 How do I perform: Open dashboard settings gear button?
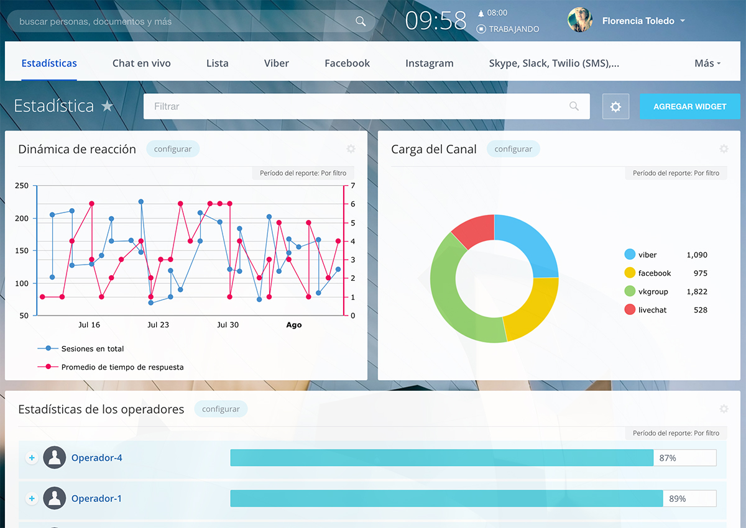(x=615, y=107)
